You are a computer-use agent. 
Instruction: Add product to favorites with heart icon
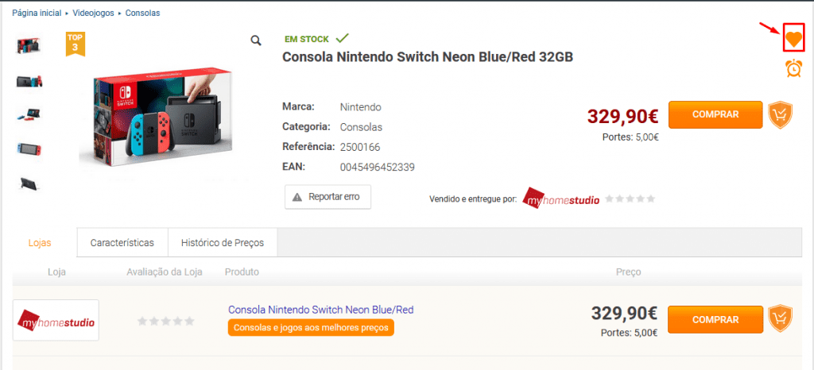793,40
